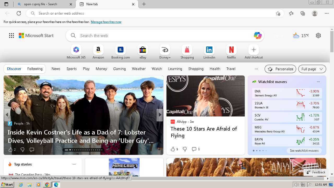Open Watchlist movers more options
This screenshot has height=188, width=334.
318,82
